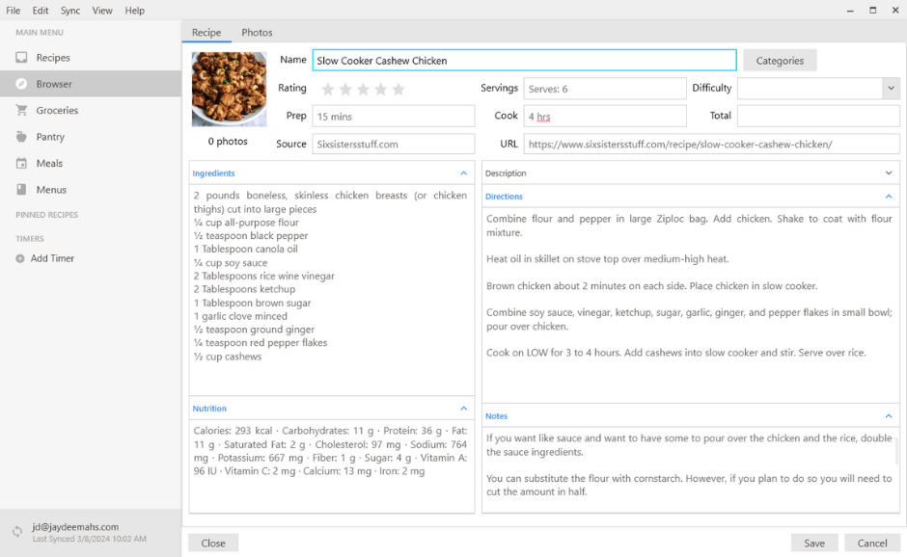Click the Notes panel scrollbar

897,453
